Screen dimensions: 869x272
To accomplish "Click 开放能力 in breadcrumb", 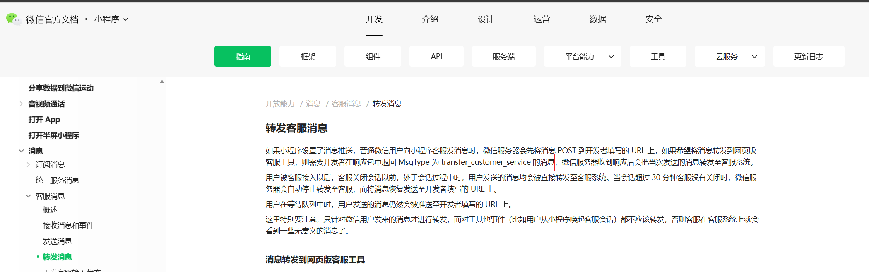I will [x=280, y=104].
